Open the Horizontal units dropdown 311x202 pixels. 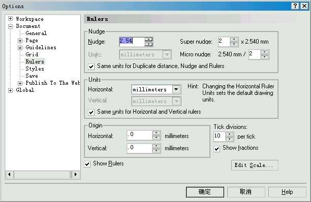click(x=176, y=89)
